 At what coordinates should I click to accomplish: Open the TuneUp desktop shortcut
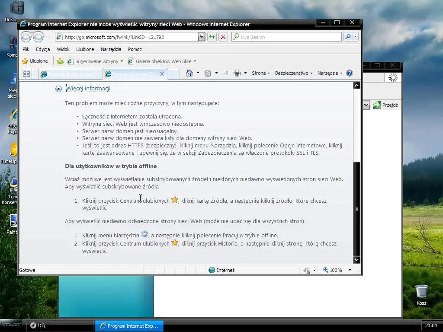click(x=9, y=153)
